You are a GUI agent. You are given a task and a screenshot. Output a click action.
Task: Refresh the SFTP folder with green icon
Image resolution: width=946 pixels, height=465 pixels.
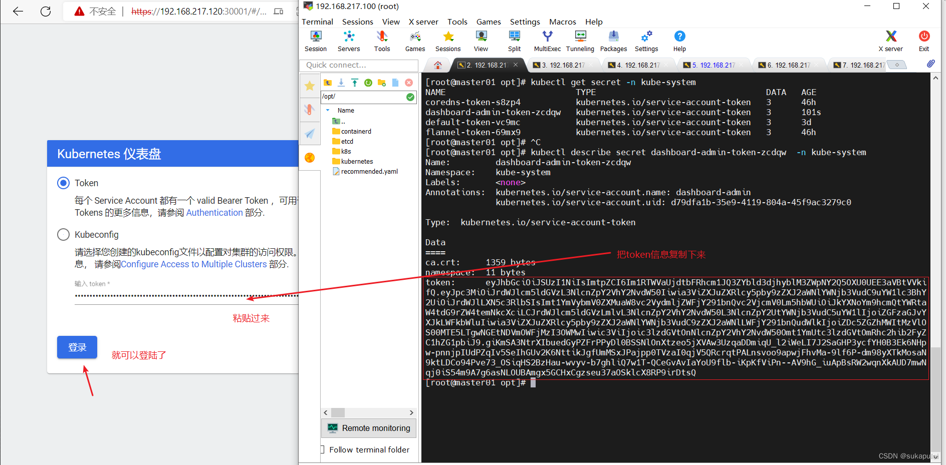click(x=368, y=83)
